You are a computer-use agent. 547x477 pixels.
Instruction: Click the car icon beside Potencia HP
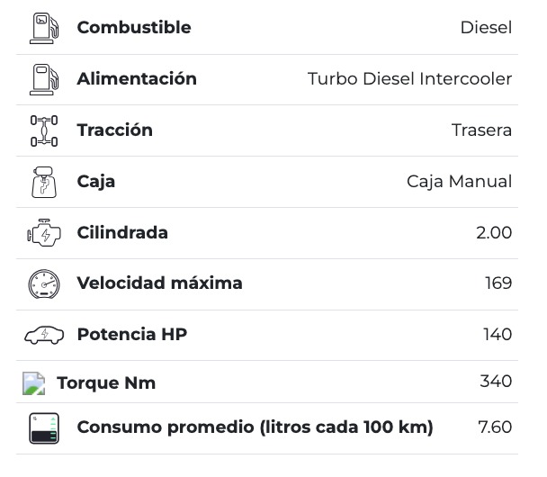43,335
